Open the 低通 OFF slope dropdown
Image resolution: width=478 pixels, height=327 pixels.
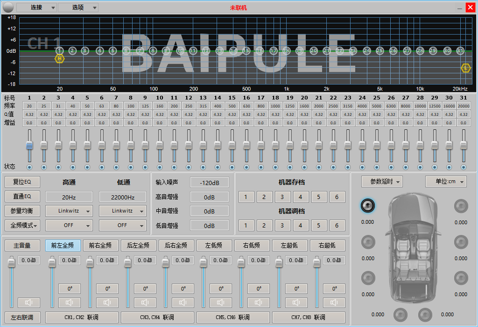pos(123,226)
